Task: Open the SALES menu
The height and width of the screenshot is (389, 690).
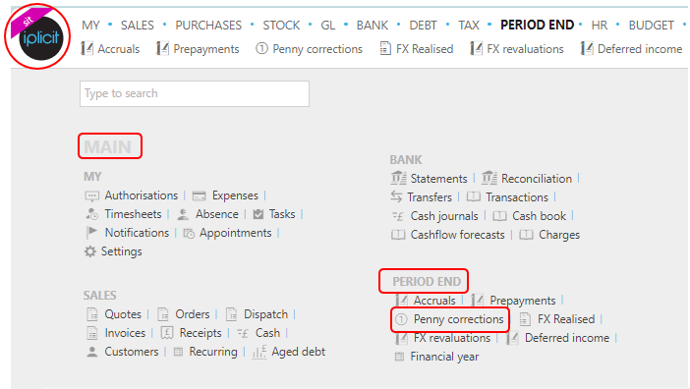Action: coord(138,26)
